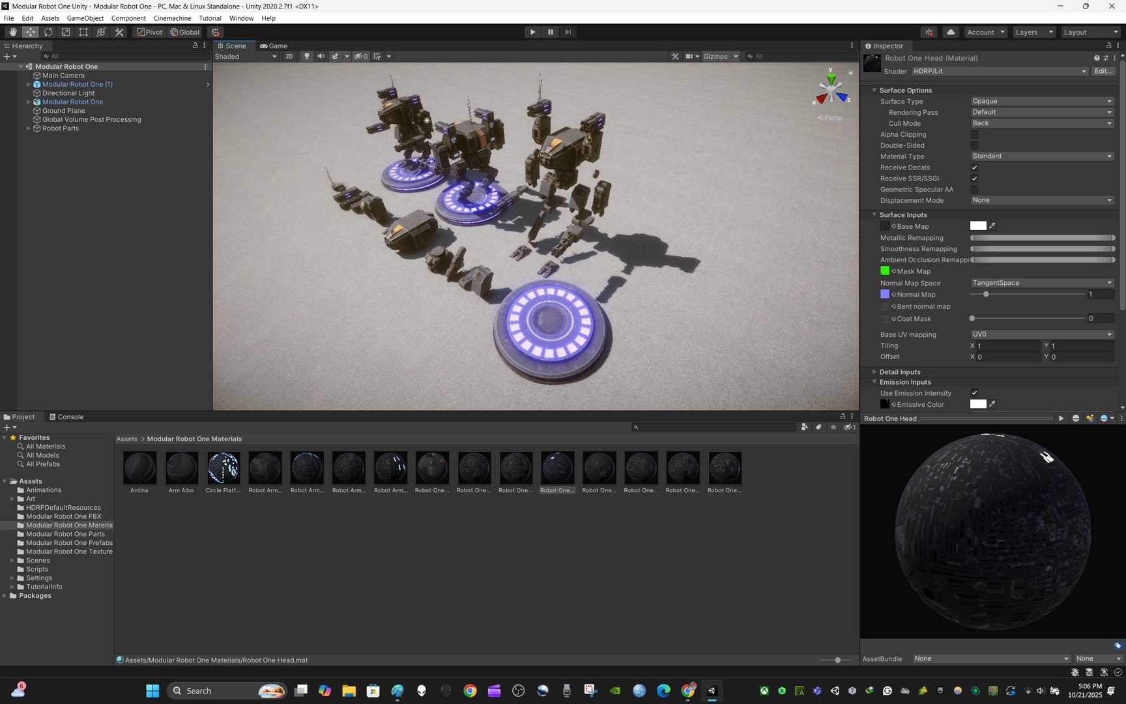Screen dimensions: 1126x704
Task: Lock the Hierarchy panel
Action: [x=195, y=46]
